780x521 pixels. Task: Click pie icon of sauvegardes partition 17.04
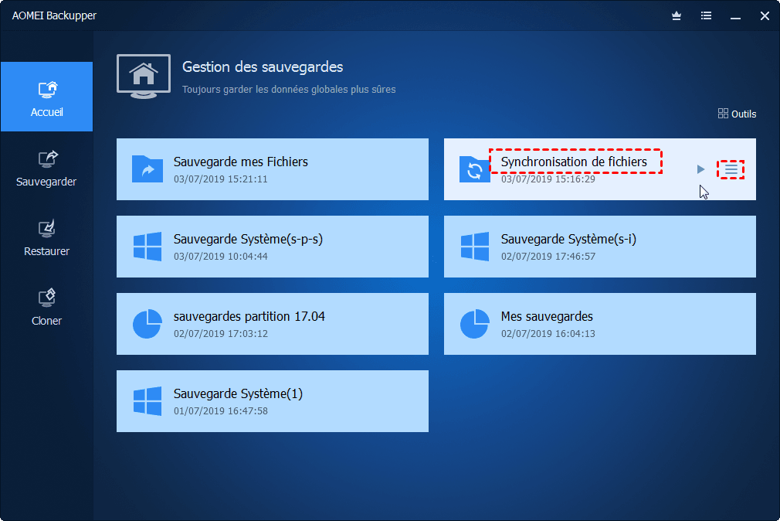coord(148,324)
